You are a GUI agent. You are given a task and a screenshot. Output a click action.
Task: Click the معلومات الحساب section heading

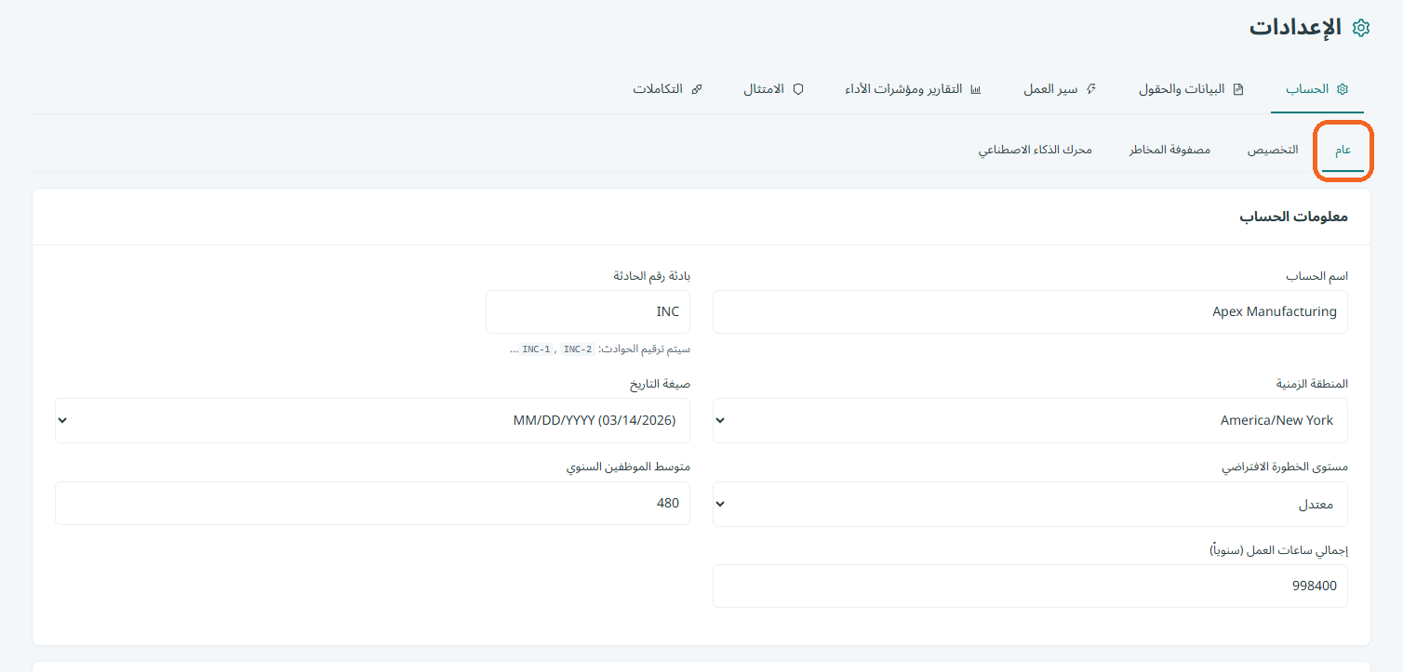click(x=1293, y=217)
